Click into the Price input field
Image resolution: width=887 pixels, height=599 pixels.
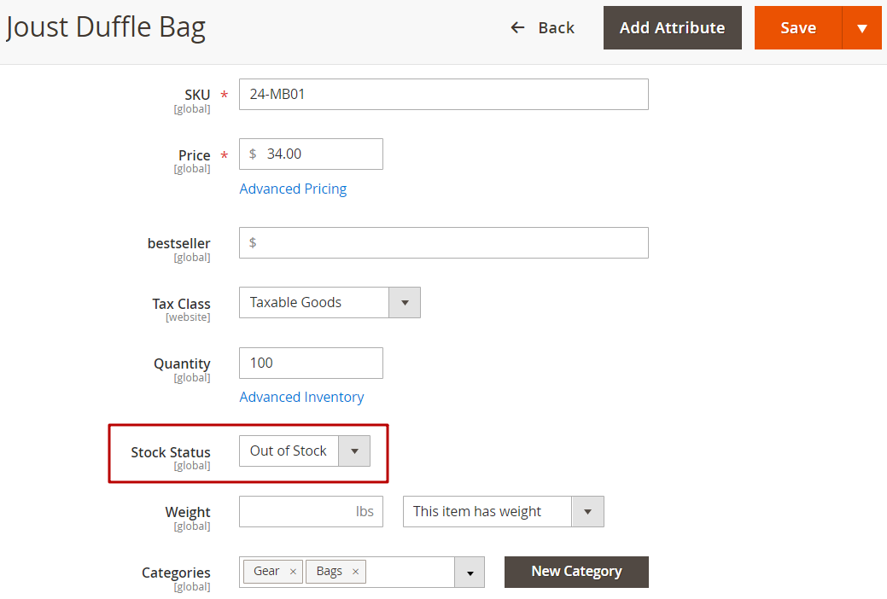311,154
